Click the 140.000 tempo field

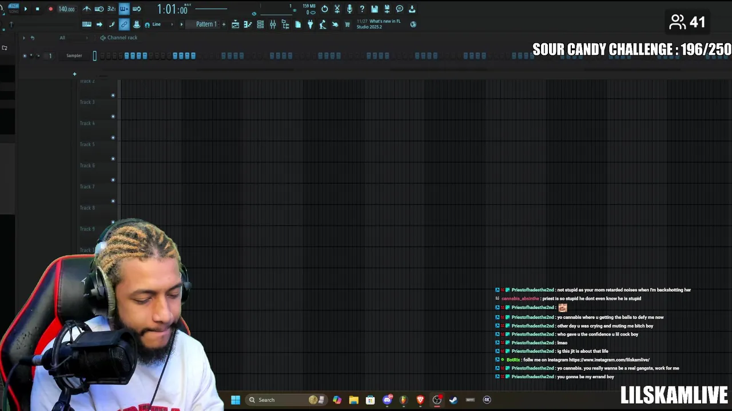click(x=66, y=9)
